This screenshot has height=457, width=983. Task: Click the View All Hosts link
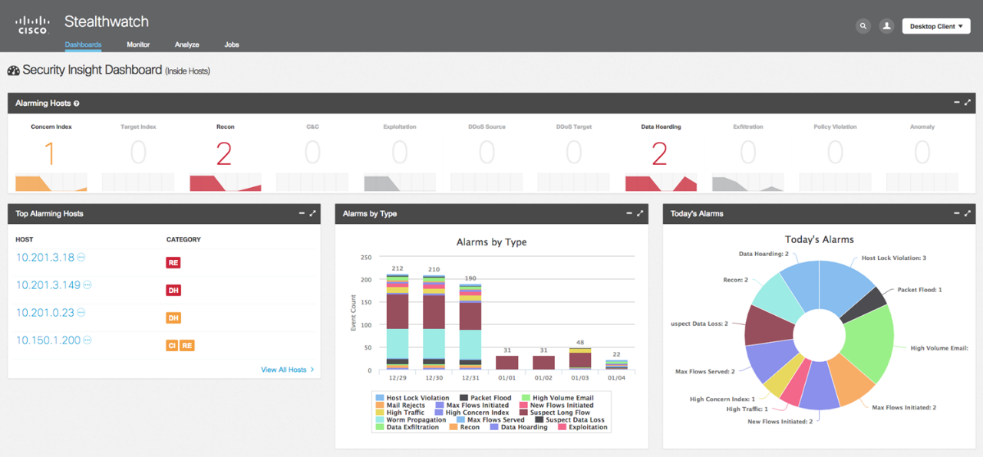click(x=287, y=370)
